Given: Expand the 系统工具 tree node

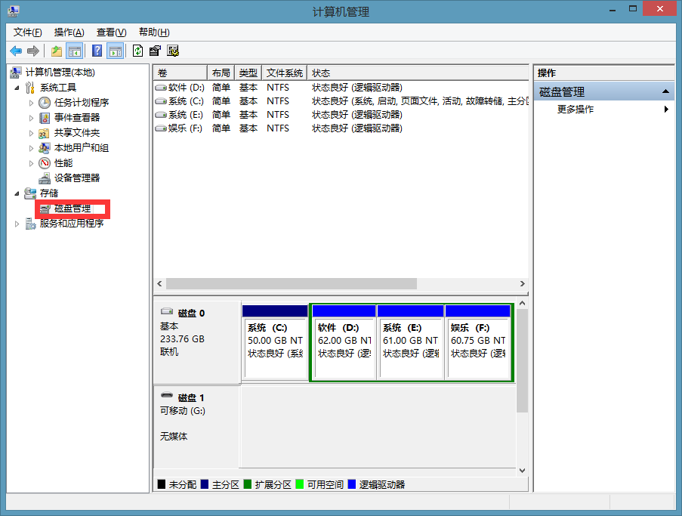Looking at the screenshot, I should [18, 87].
